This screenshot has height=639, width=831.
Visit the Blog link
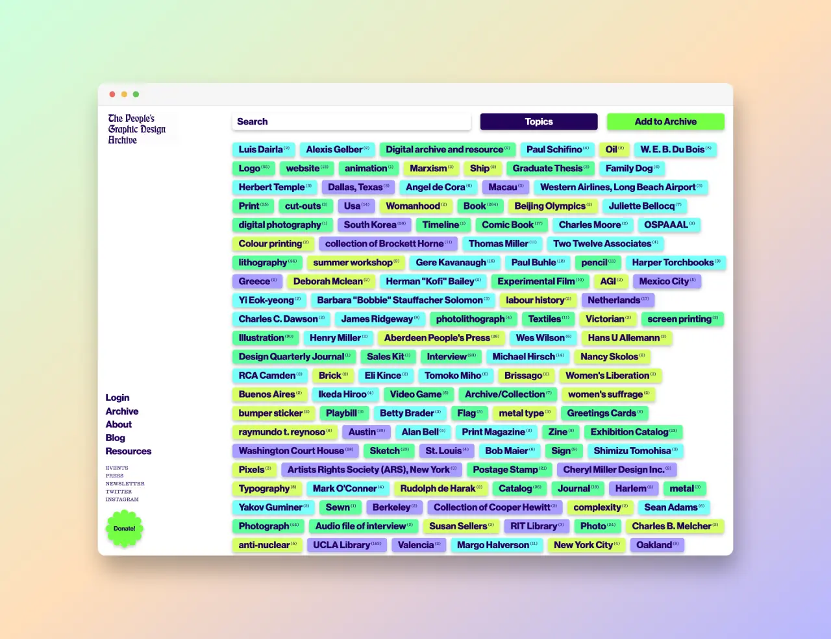tap(116, 438)
